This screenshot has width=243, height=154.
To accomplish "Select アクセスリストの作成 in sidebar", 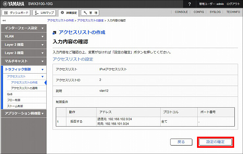I will coord(24,82).
